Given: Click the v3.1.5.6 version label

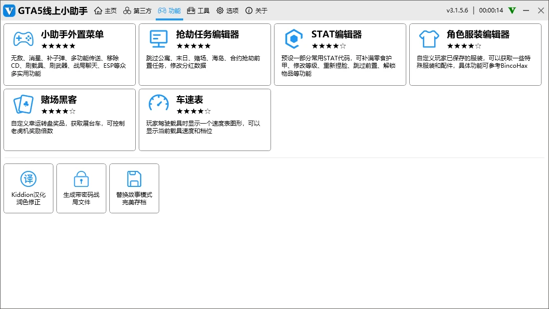Looking at the screenshot, I should coord(457,10).
